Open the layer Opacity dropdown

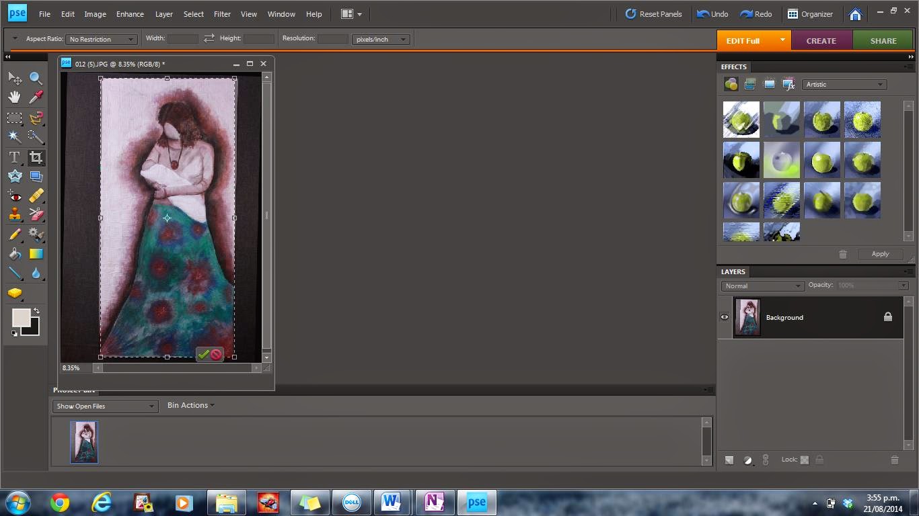coord(904,286)
